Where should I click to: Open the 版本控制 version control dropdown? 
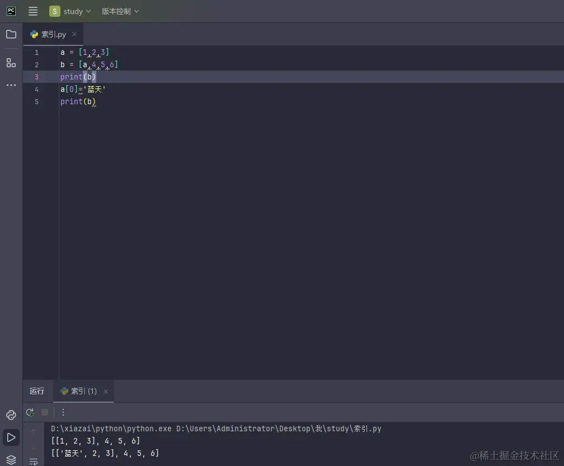(x=120, y=11)
